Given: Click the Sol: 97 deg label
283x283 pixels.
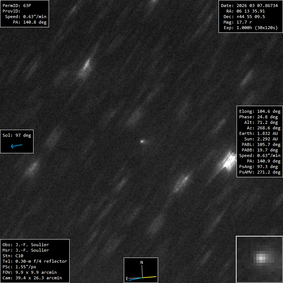Looking at the screenshot, I should coord(17,135).
